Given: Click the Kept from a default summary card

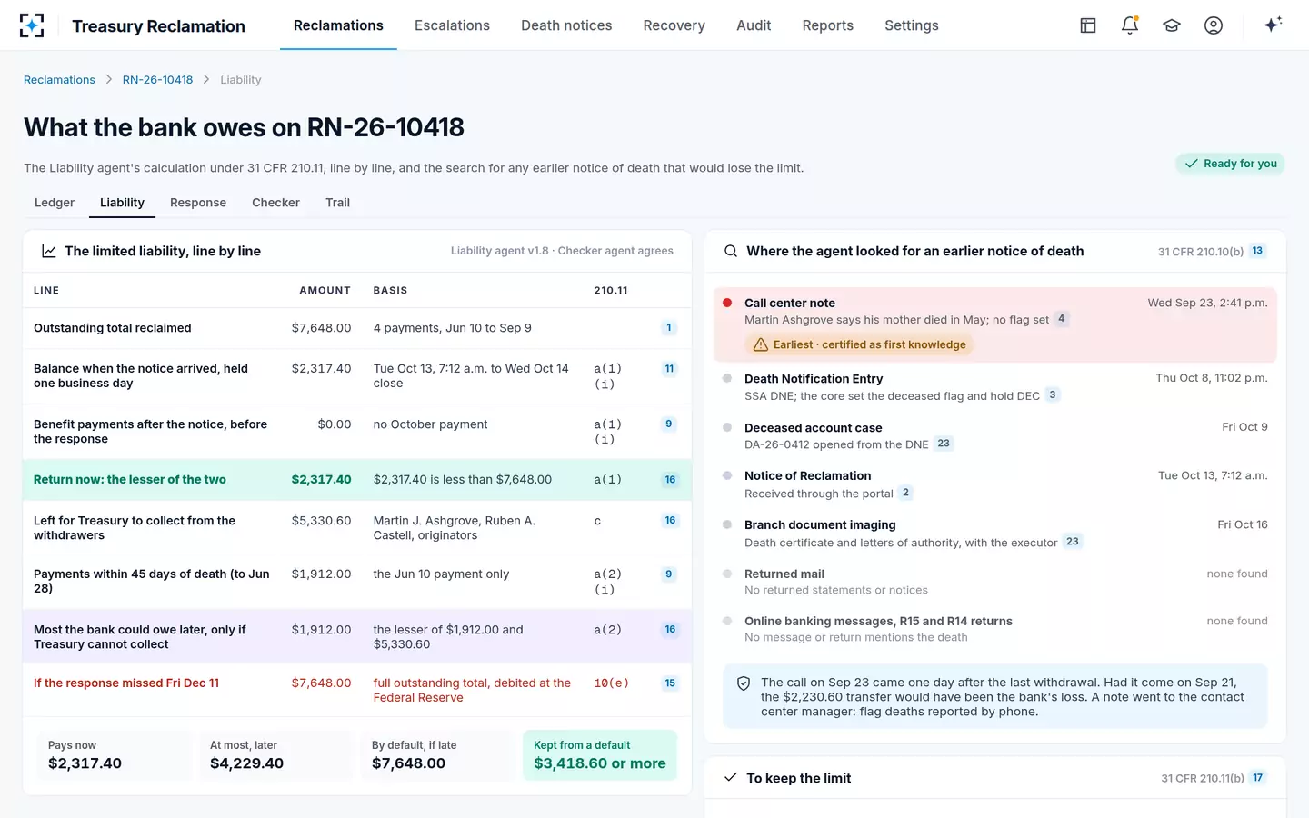Looking at the screenshot, I should click(x=600, y=755).
